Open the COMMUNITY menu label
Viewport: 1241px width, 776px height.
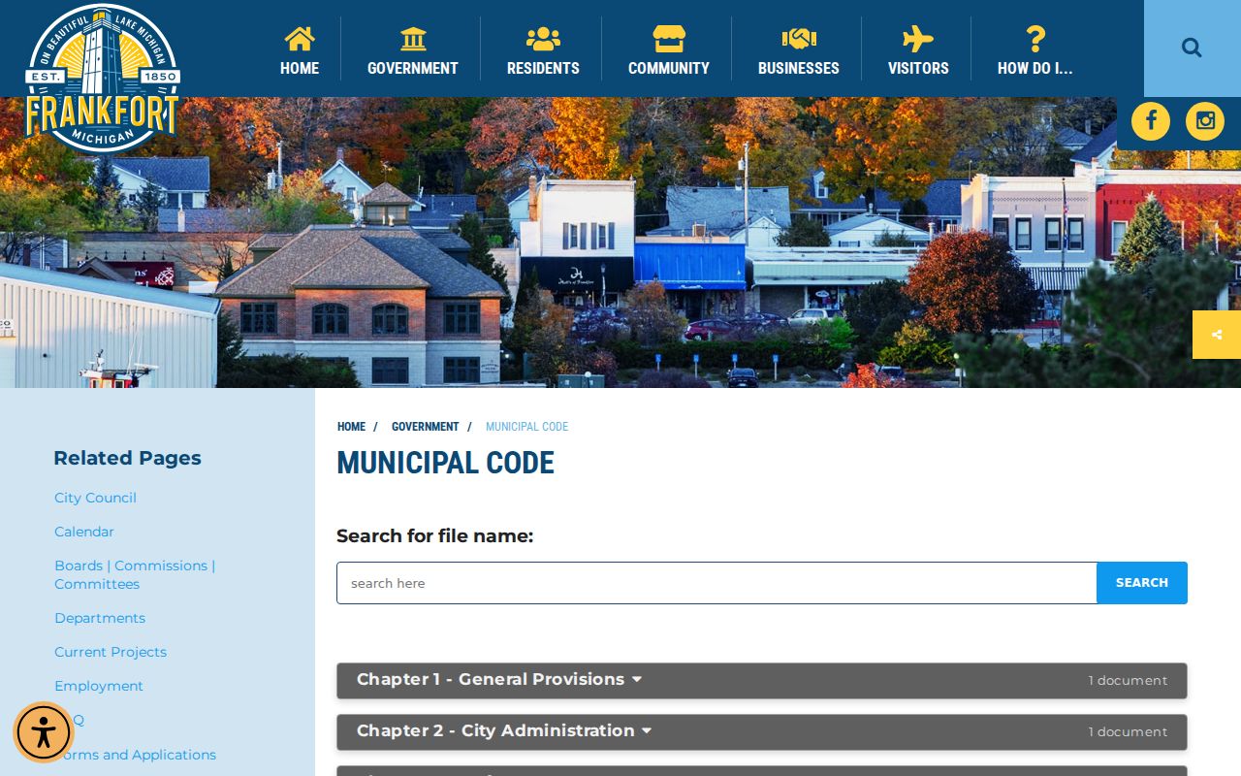[669, 69]
